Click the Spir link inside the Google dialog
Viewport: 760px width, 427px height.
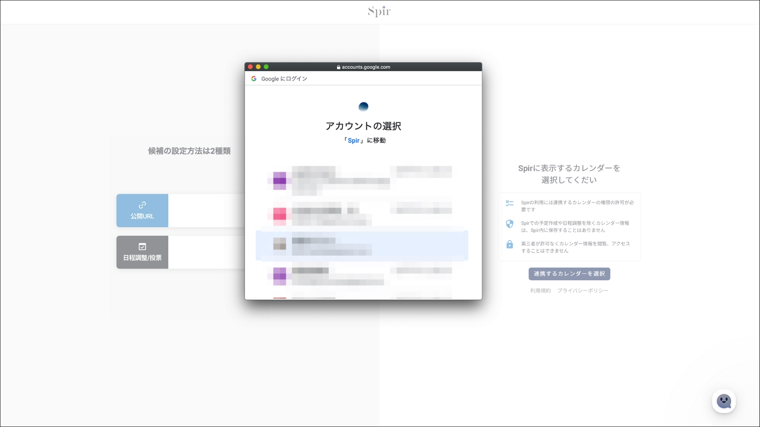pos(353,140)
